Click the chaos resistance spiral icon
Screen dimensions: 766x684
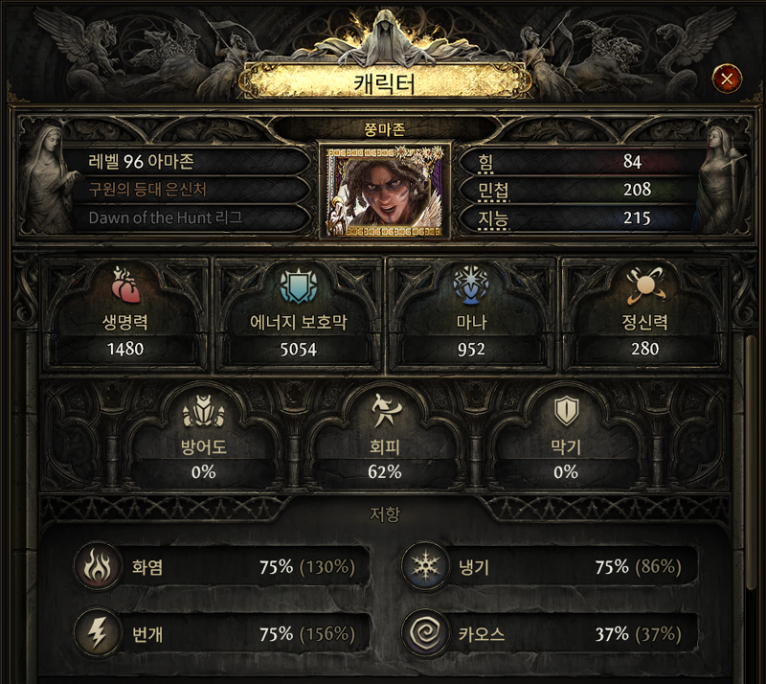(425, 633)
